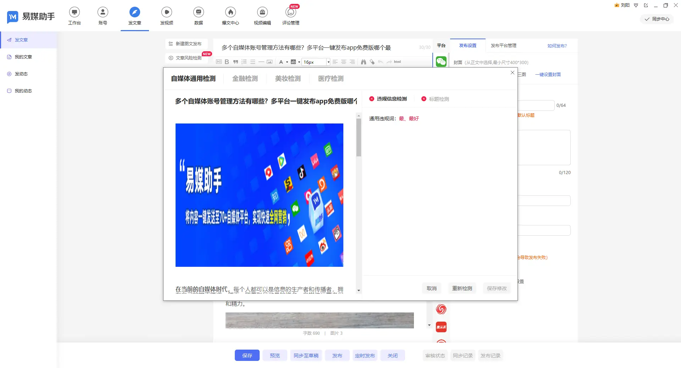The width and height of the screenshot is (681, 368).
Task: Switch to the 金融检测 tab
Action: coord(245,79)
